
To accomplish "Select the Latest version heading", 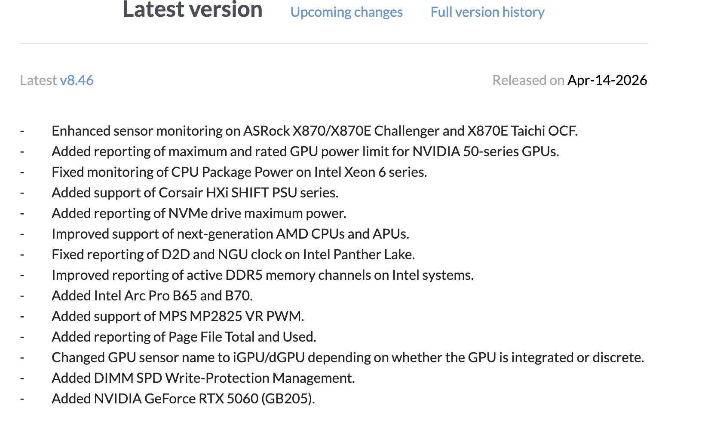I will click(192, 9).
